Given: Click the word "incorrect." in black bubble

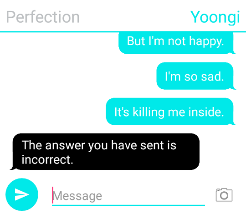Looking at the screenshot, I should coord(47,160).
